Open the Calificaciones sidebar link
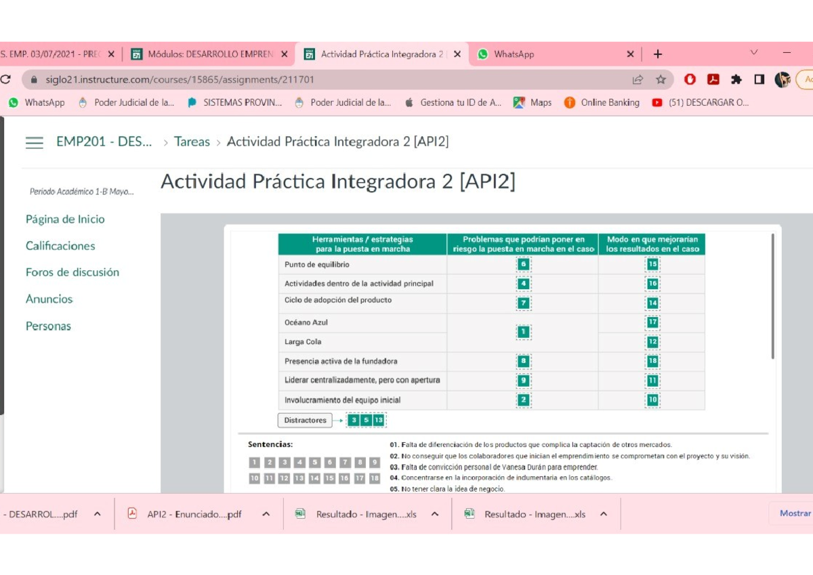Image resolution: width=813 pixels, height=575 pixels. 61,246
